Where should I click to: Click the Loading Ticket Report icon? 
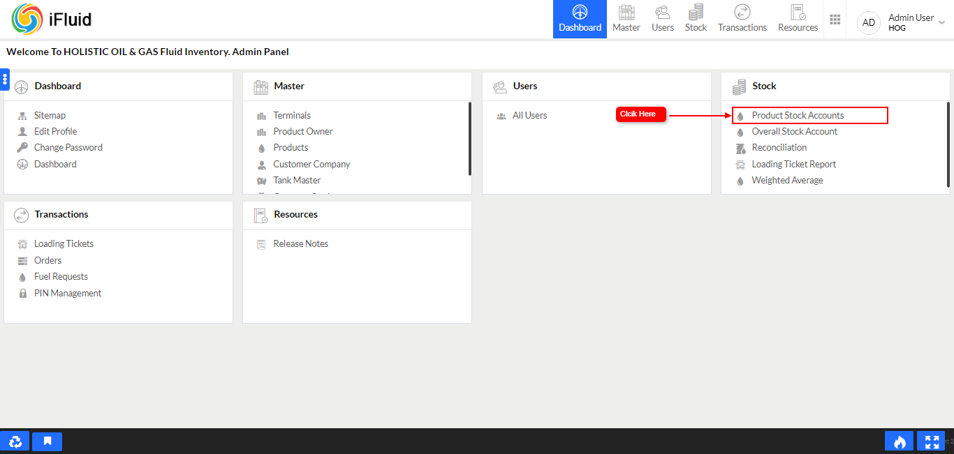pyautogui.click(x=740, y=165)
